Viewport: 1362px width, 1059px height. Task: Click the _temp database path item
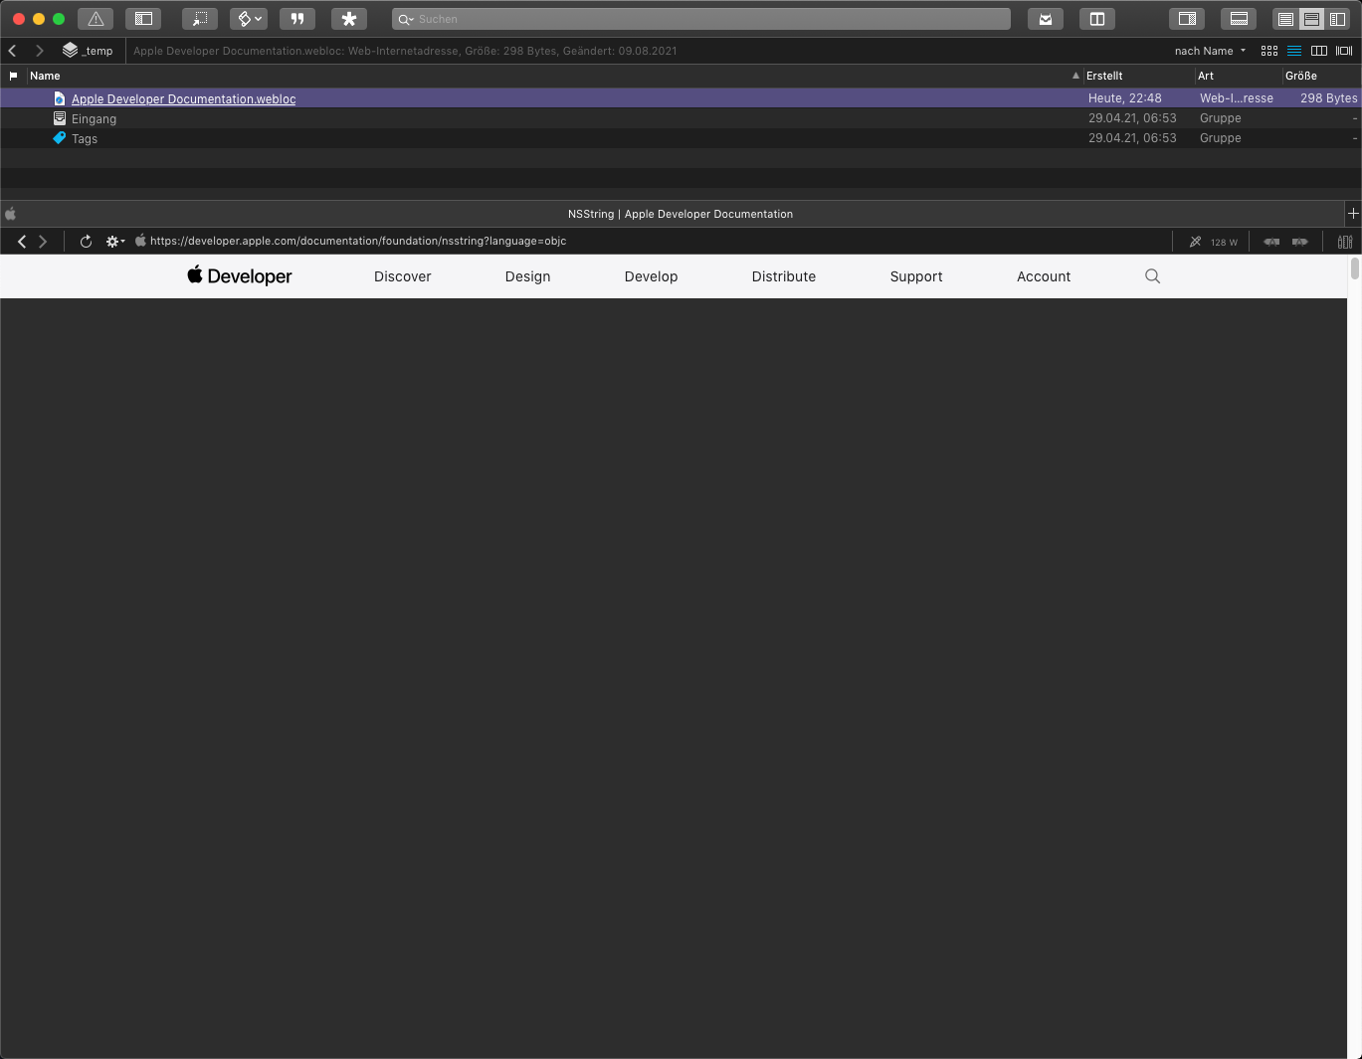coord(88,51)
